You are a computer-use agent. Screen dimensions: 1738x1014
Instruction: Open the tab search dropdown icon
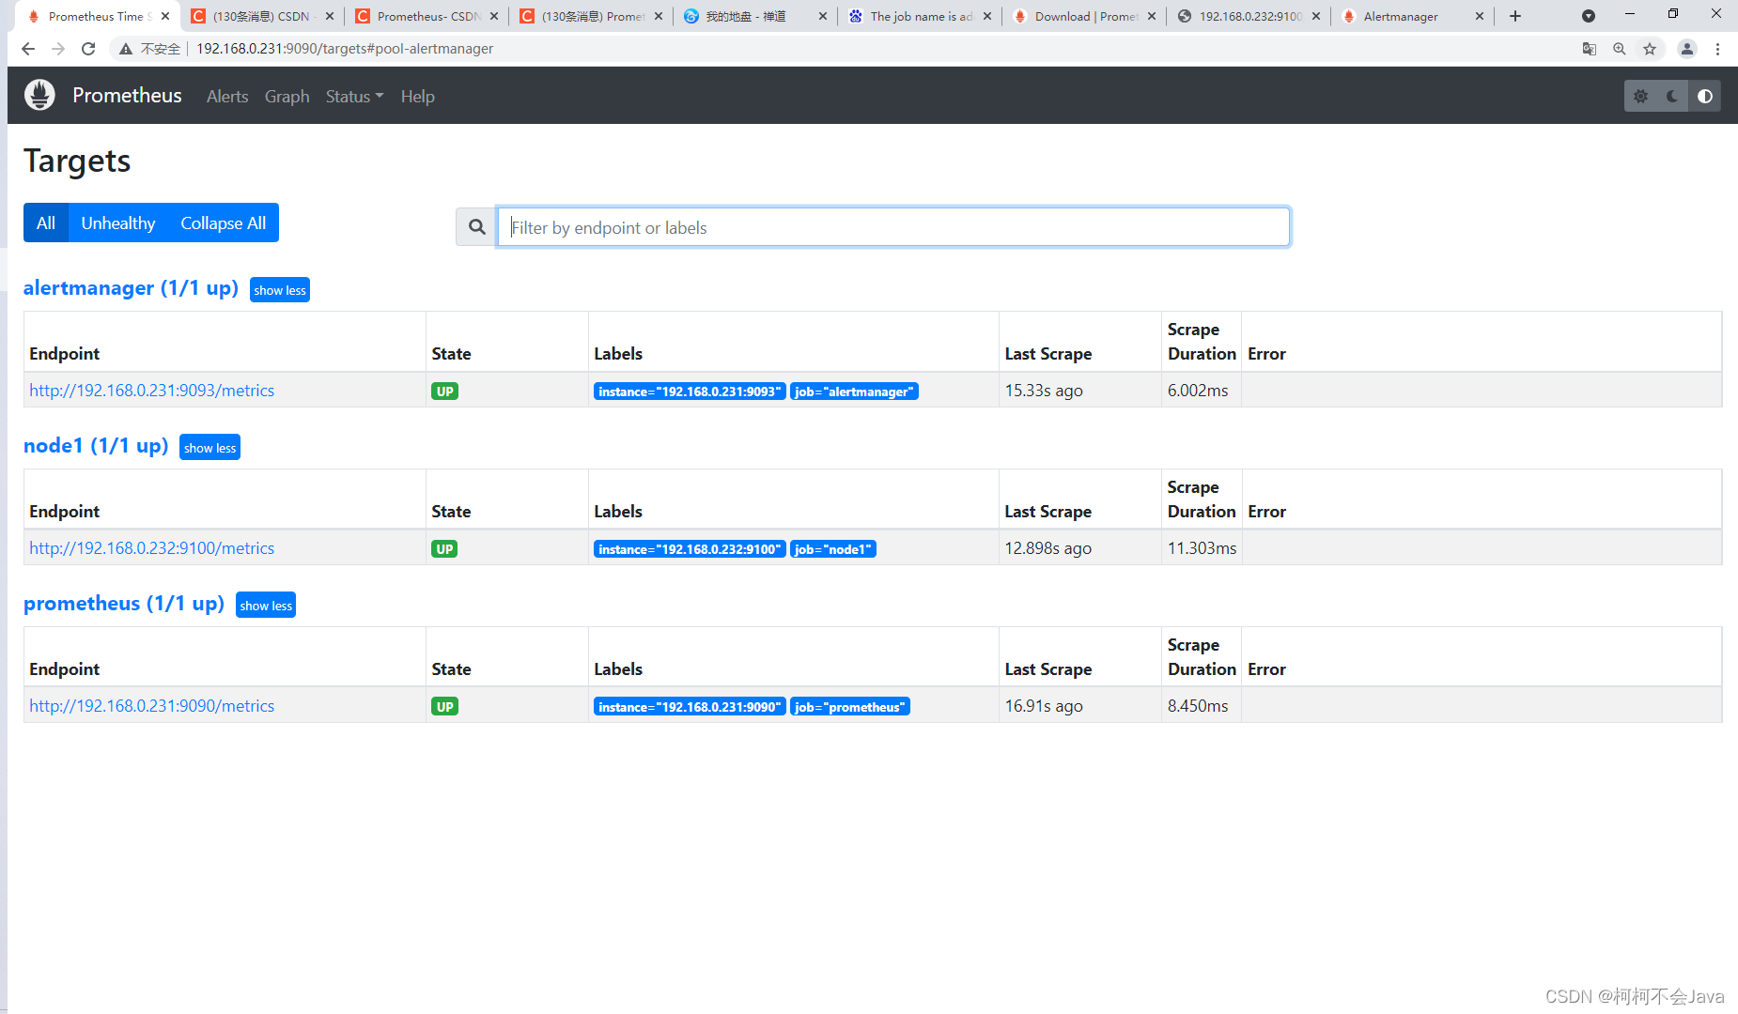(1589, 16)
